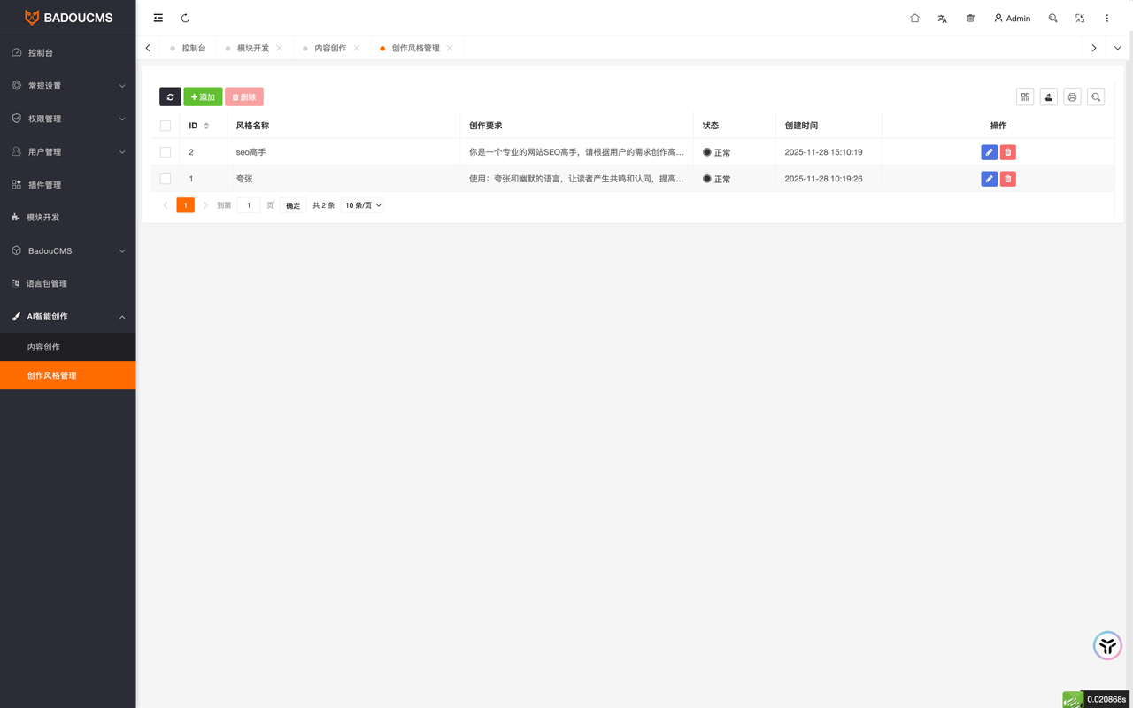The image size is (1133, 708).
Task: Select the checkbox for seo高手 row
Action: coord(166,152)
